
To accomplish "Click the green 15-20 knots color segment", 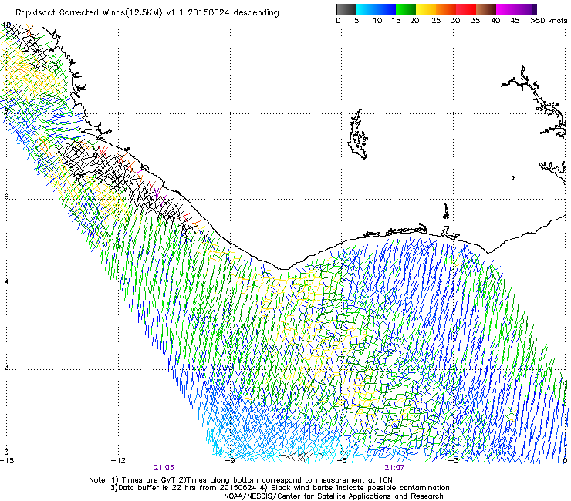I will [406, 9].
